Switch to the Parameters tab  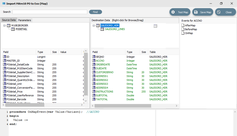point(24,20)
